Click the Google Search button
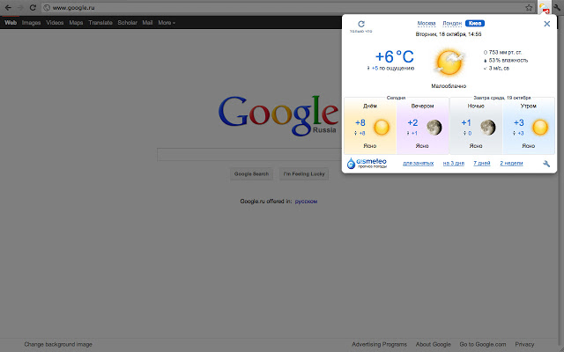 pos(251,174)
